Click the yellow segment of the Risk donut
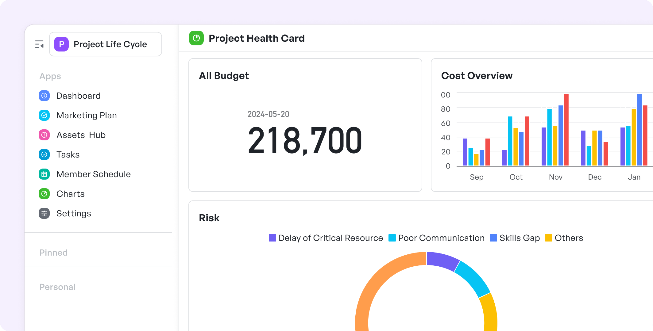The height and width of the screenshot is (331, 653). coord(489,313)
